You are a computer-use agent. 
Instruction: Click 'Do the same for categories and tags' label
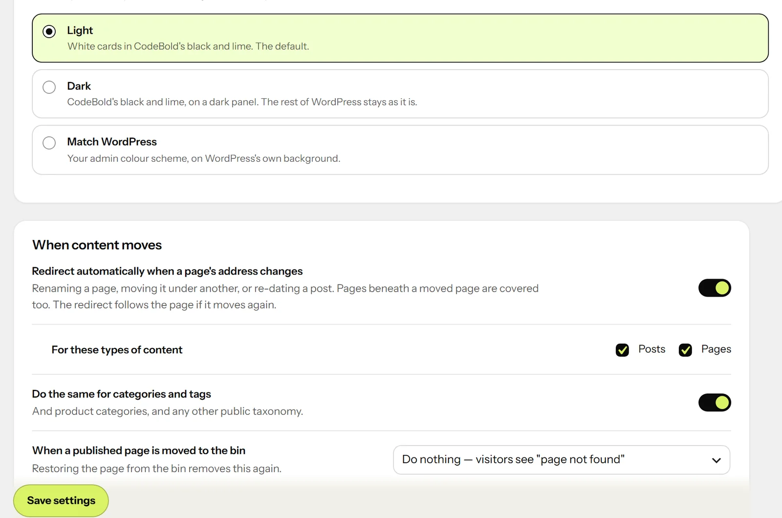point(121,394)
